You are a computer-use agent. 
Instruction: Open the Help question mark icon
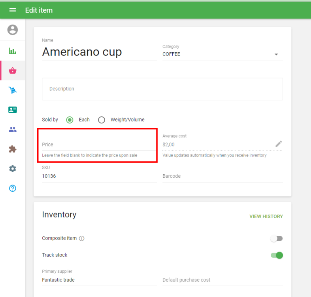[13, 188]
